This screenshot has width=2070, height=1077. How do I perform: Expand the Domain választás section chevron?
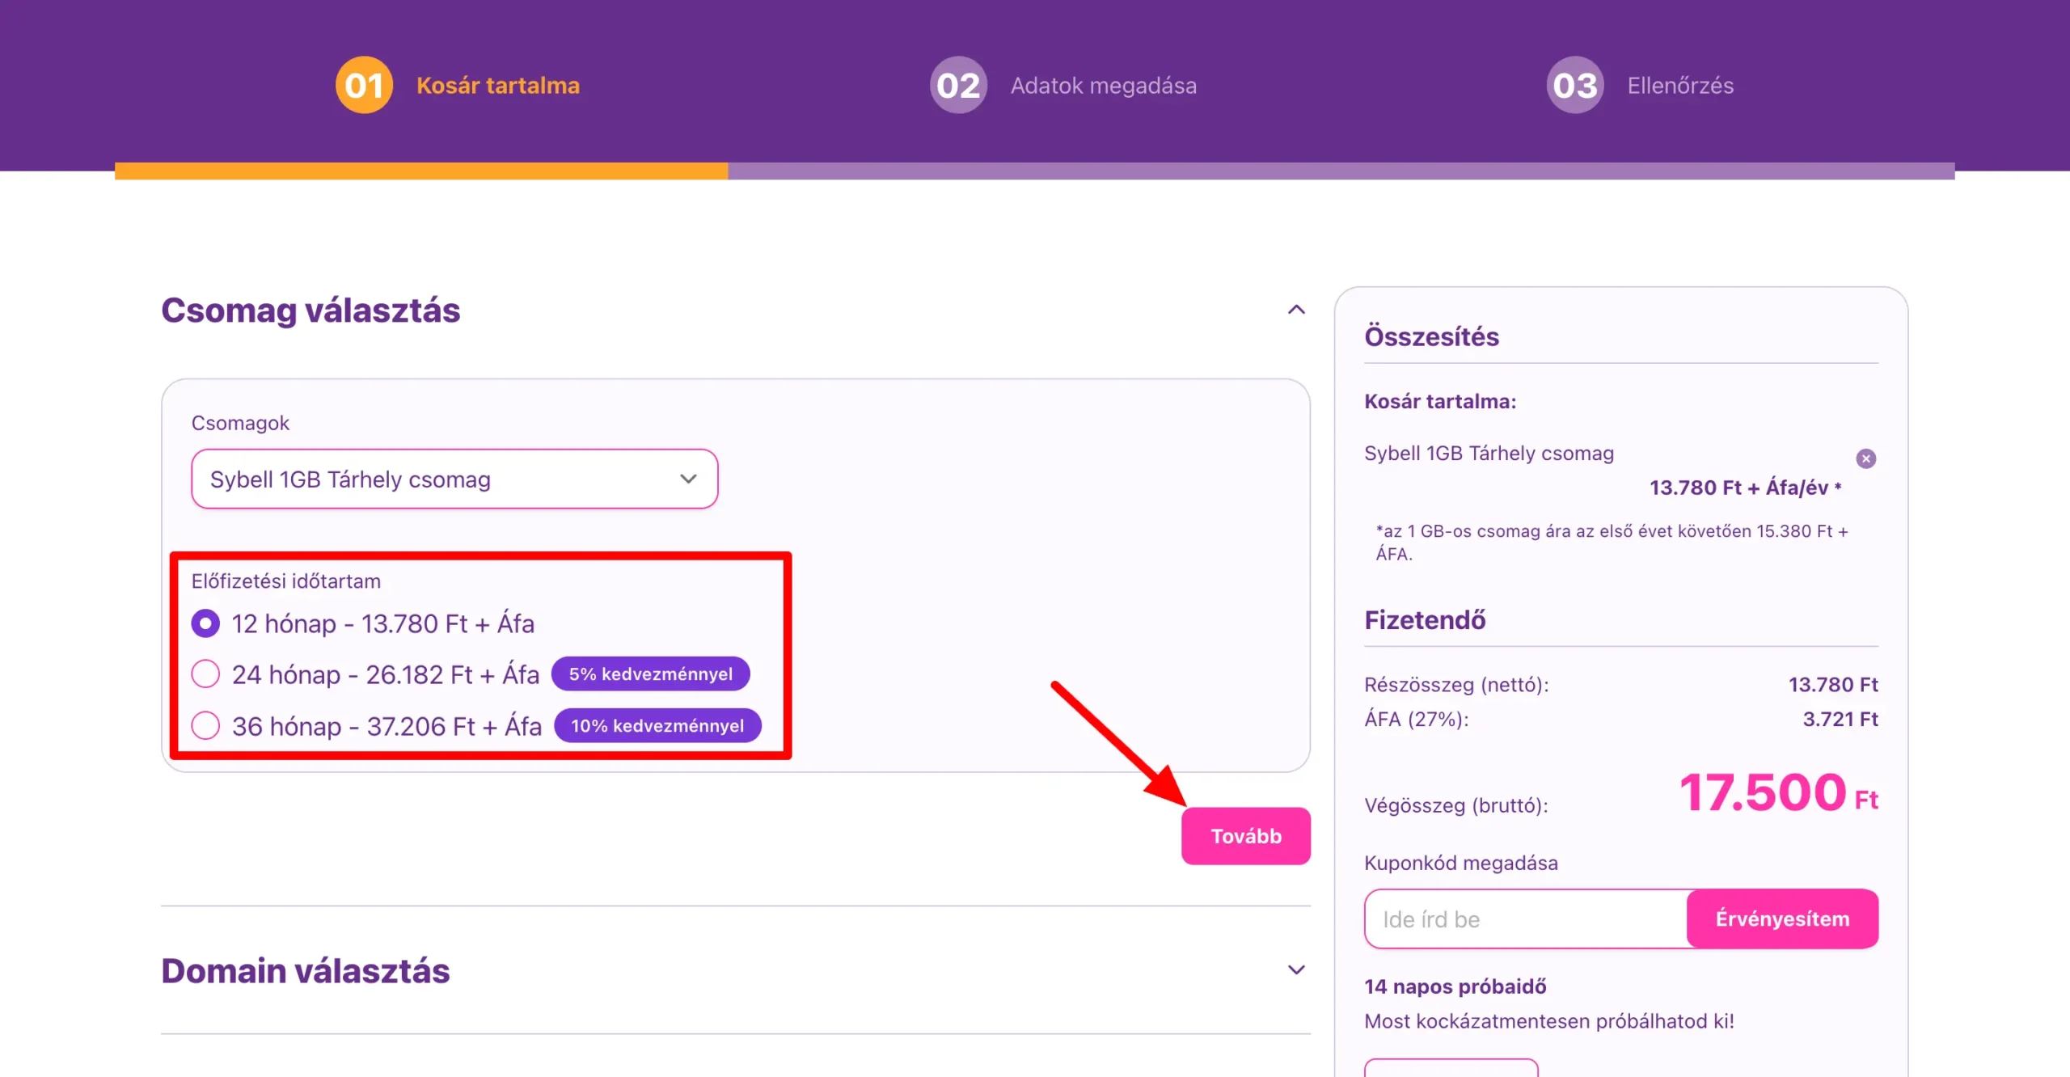point(1296,969)
